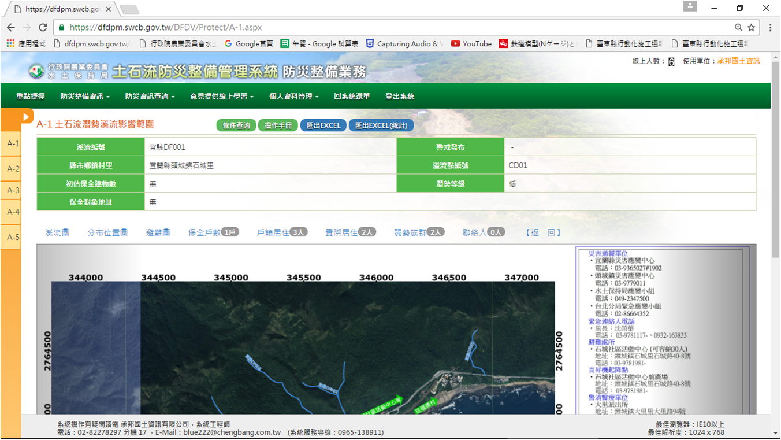Select the A-5 side tab
The image size is (781, 440).
(x=11, y=237)
